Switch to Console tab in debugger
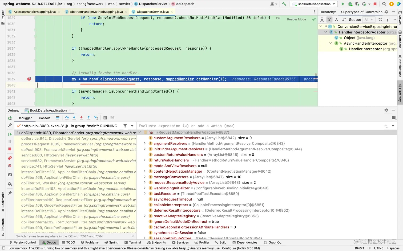The width and height of the screenshot is (403, 251). (45, 118)
